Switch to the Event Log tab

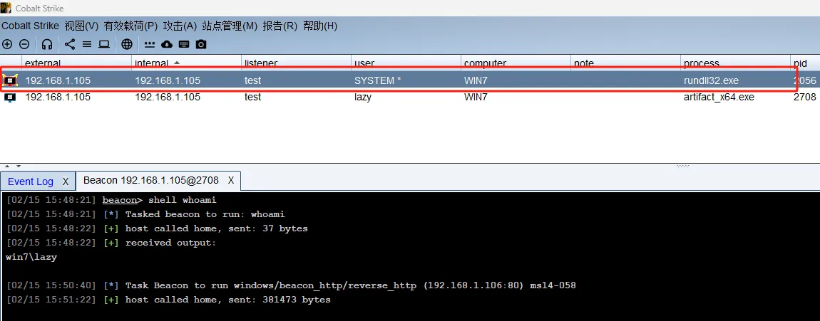click(x=31, y=181)
